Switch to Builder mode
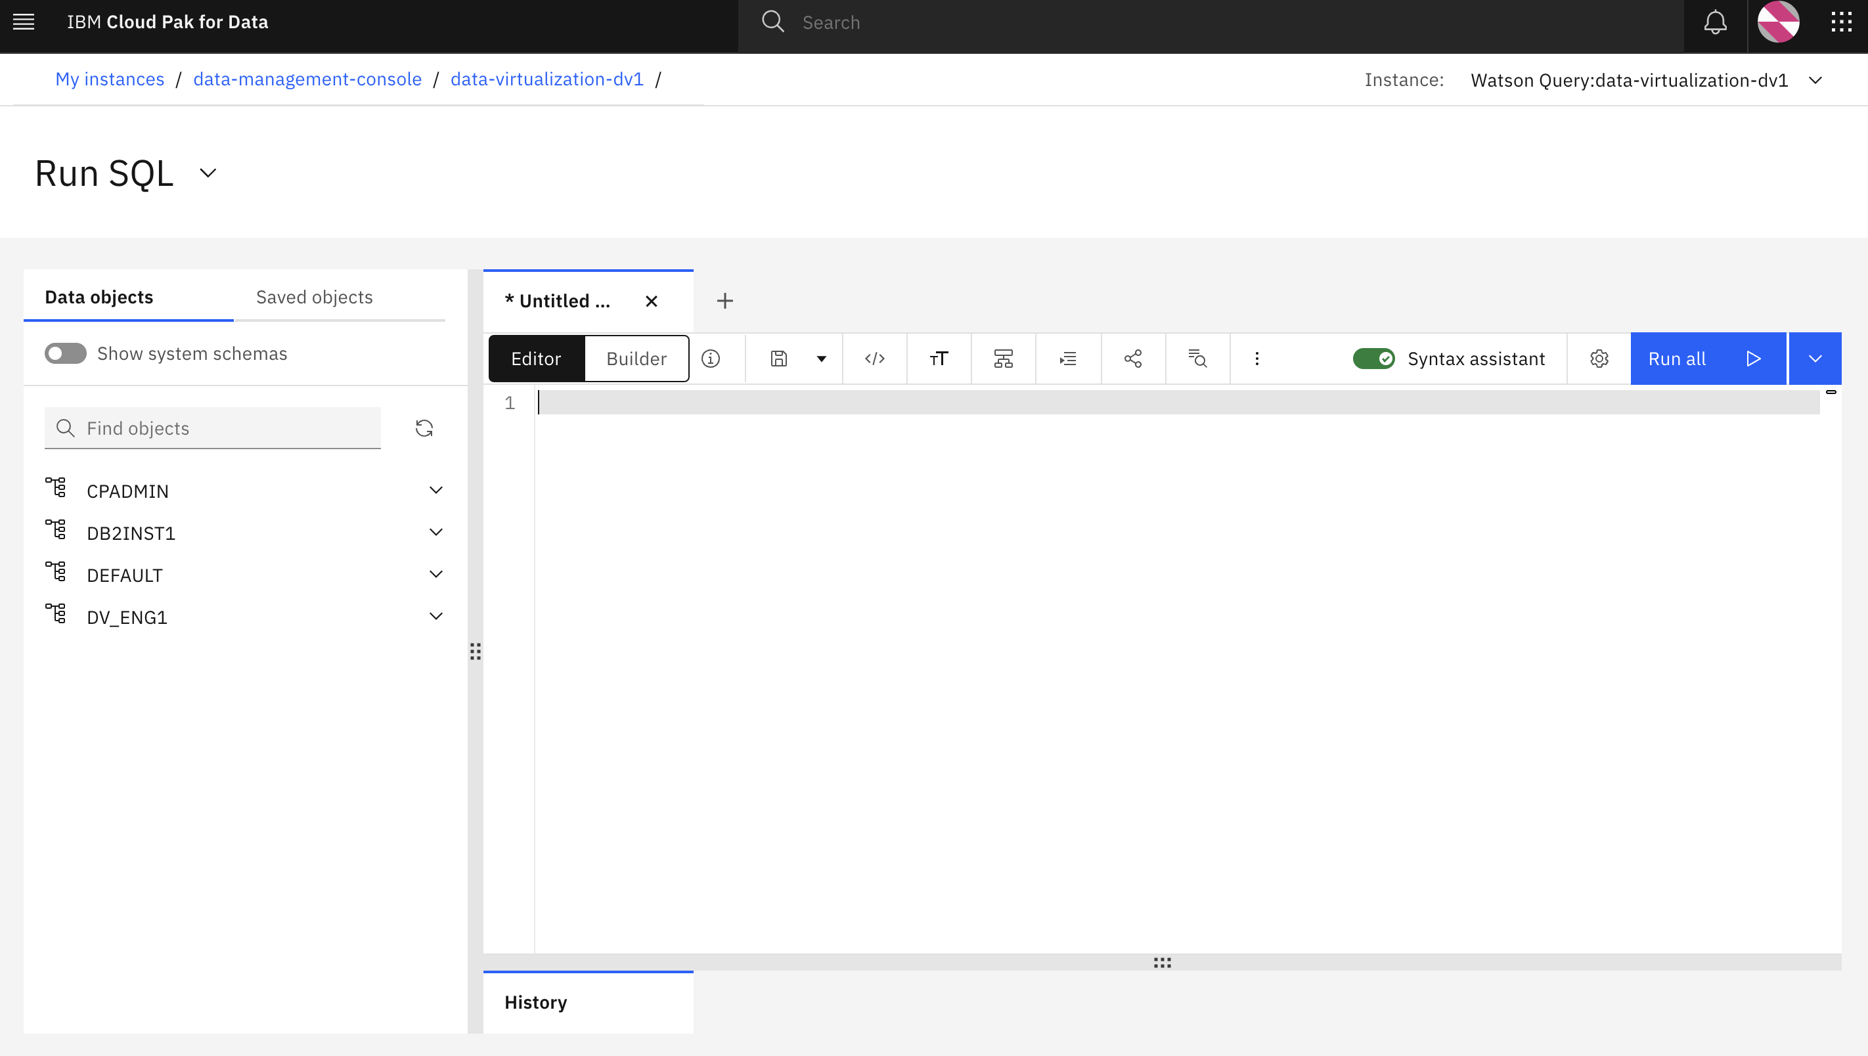The image size is (1868, 1056). [636, 359]
